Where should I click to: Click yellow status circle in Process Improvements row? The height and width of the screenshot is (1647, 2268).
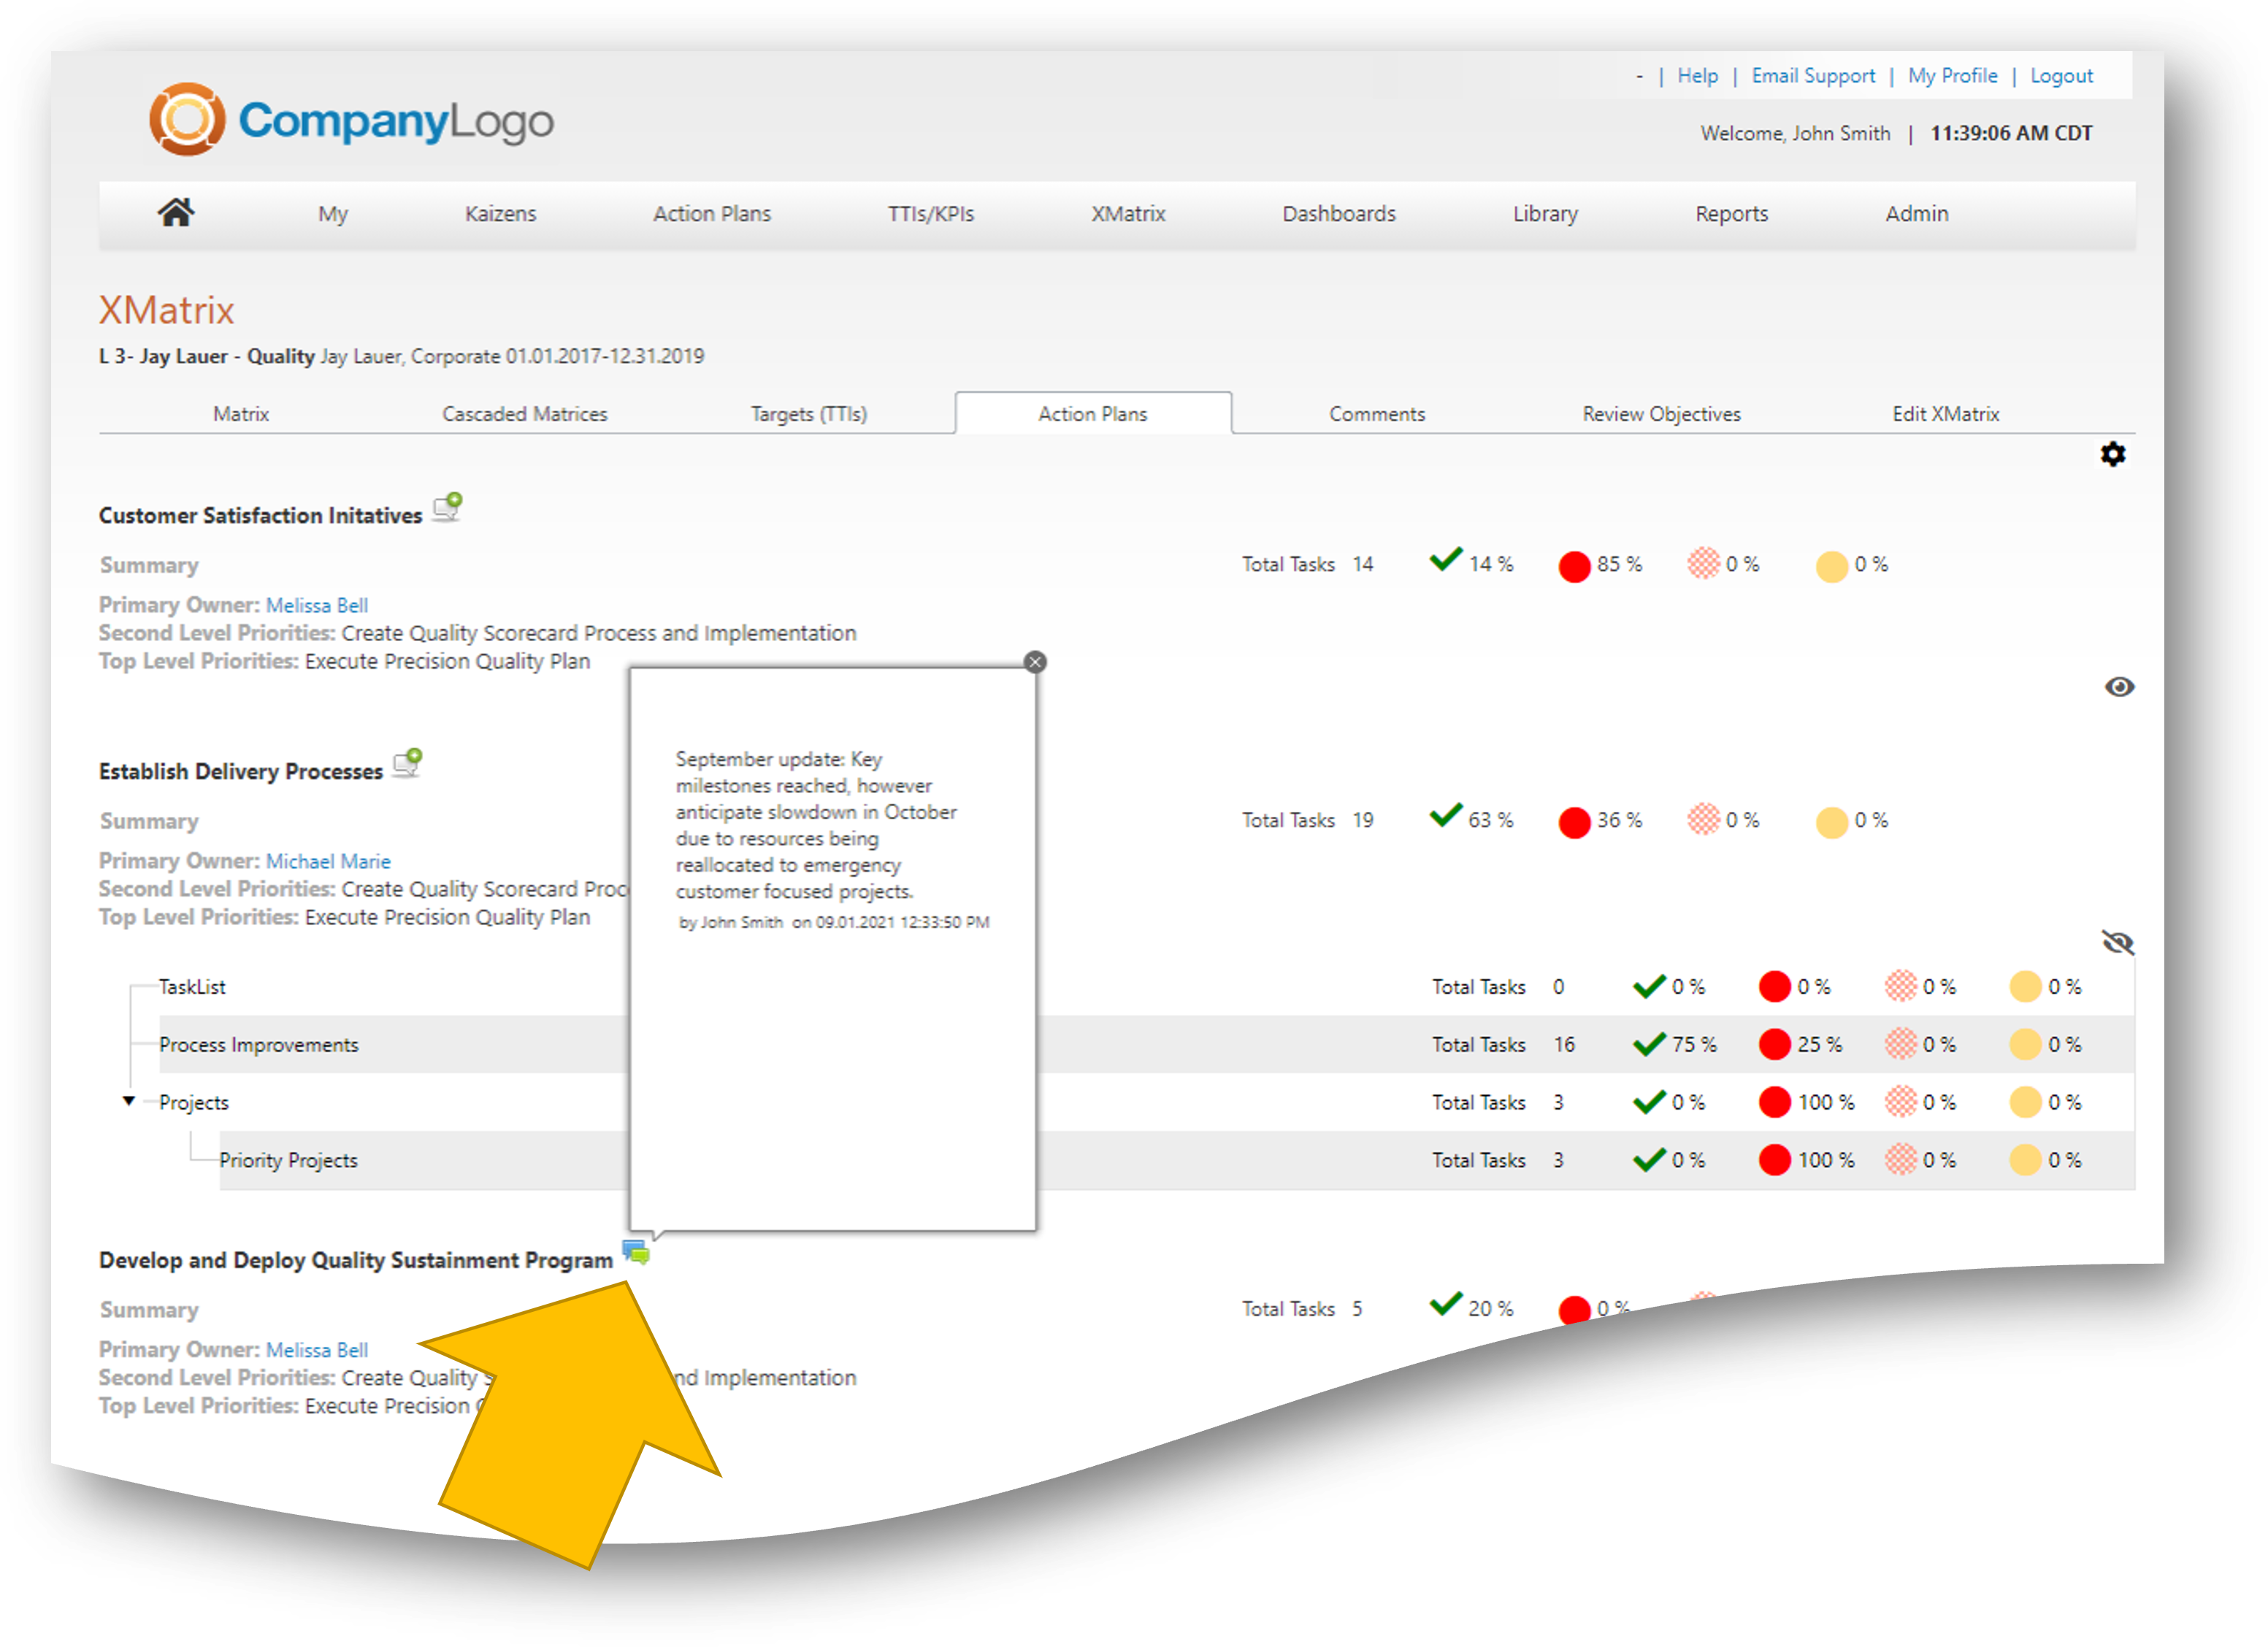pyautogui.click(x=2025, y=1045)
